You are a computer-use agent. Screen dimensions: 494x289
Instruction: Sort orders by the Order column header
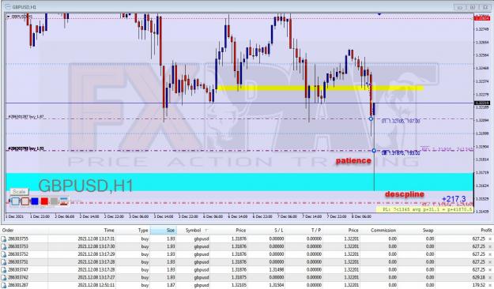(8, 231)
